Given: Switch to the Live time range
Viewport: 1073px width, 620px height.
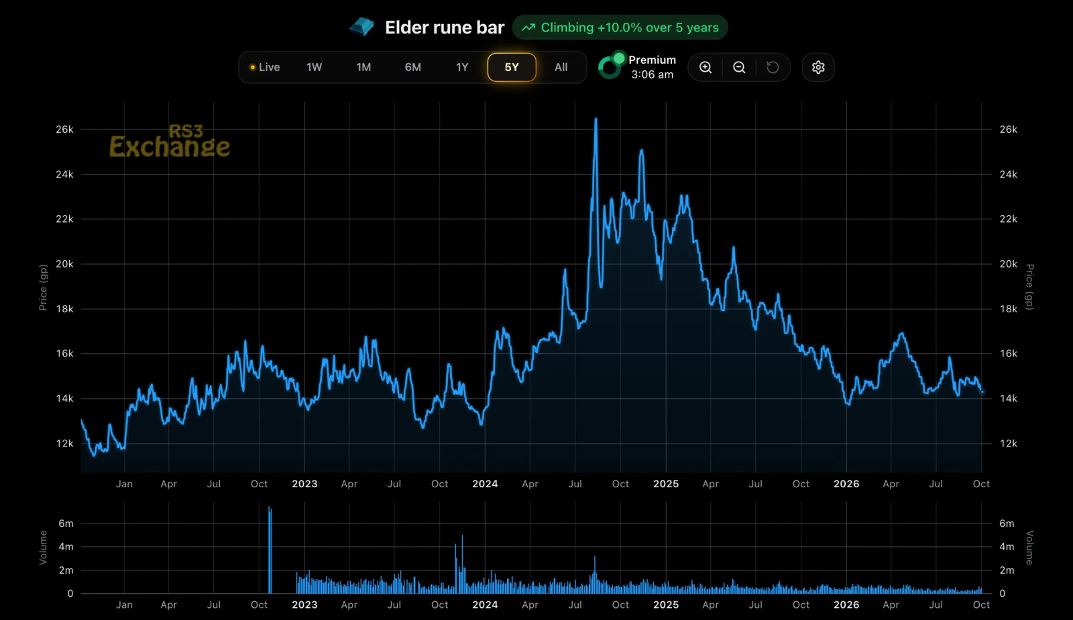Looking at the screenshot, I should point(265,67).
